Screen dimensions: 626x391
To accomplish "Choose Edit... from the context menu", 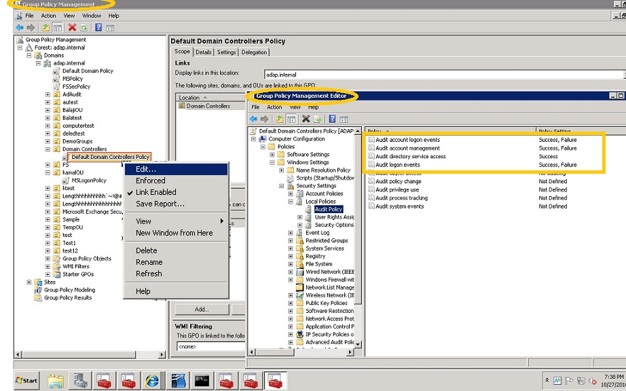I will coord(145,169).
